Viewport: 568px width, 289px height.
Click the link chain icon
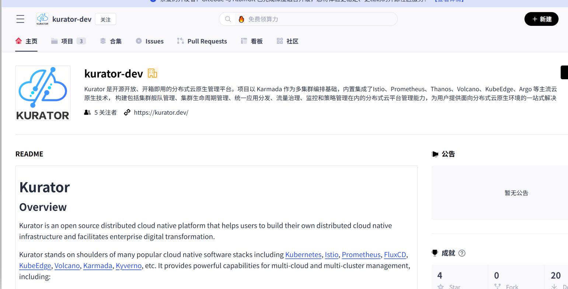127,112
